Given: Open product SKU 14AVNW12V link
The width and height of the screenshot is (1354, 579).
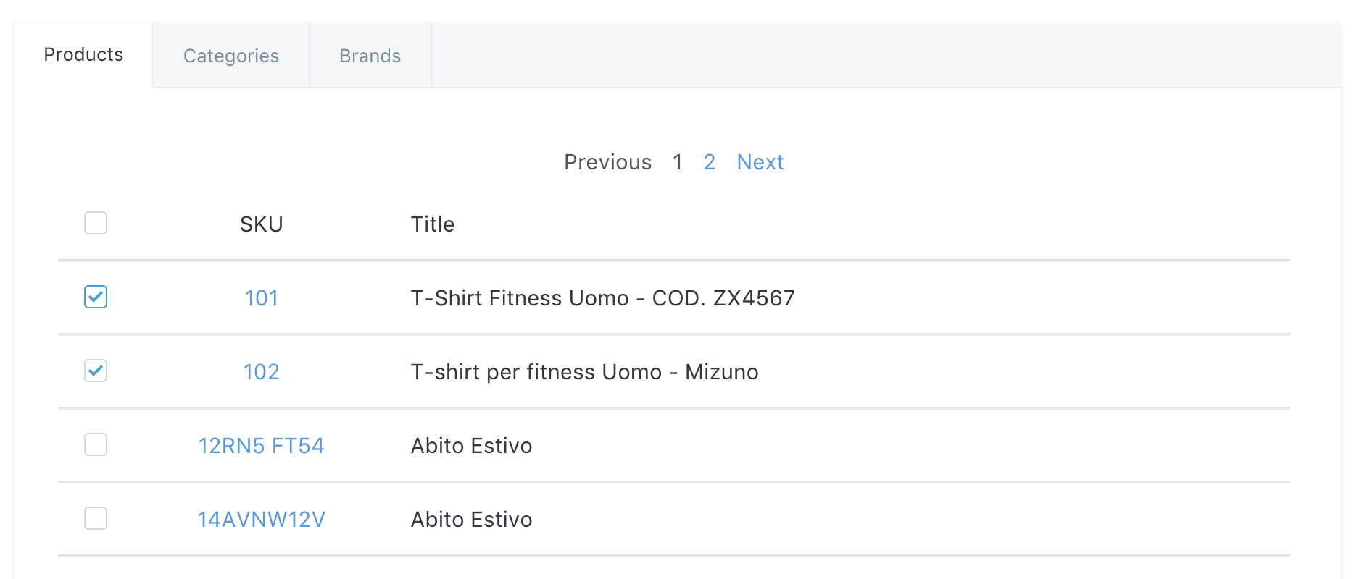Looking at the screenshot, I should pyautogui.click(x=261, y=520).
